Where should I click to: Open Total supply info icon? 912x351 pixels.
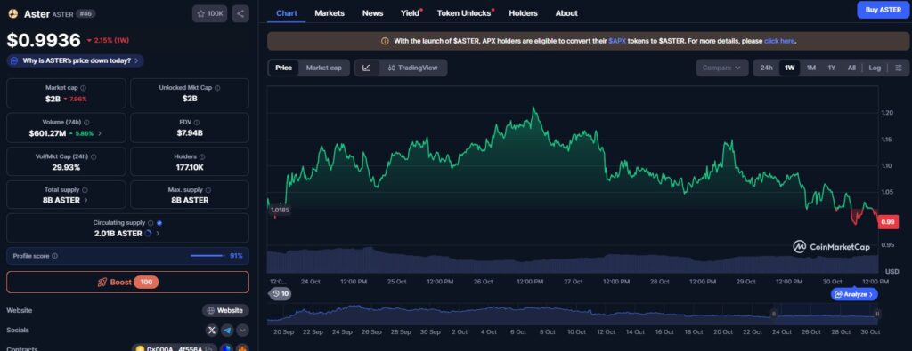(85, 190)
